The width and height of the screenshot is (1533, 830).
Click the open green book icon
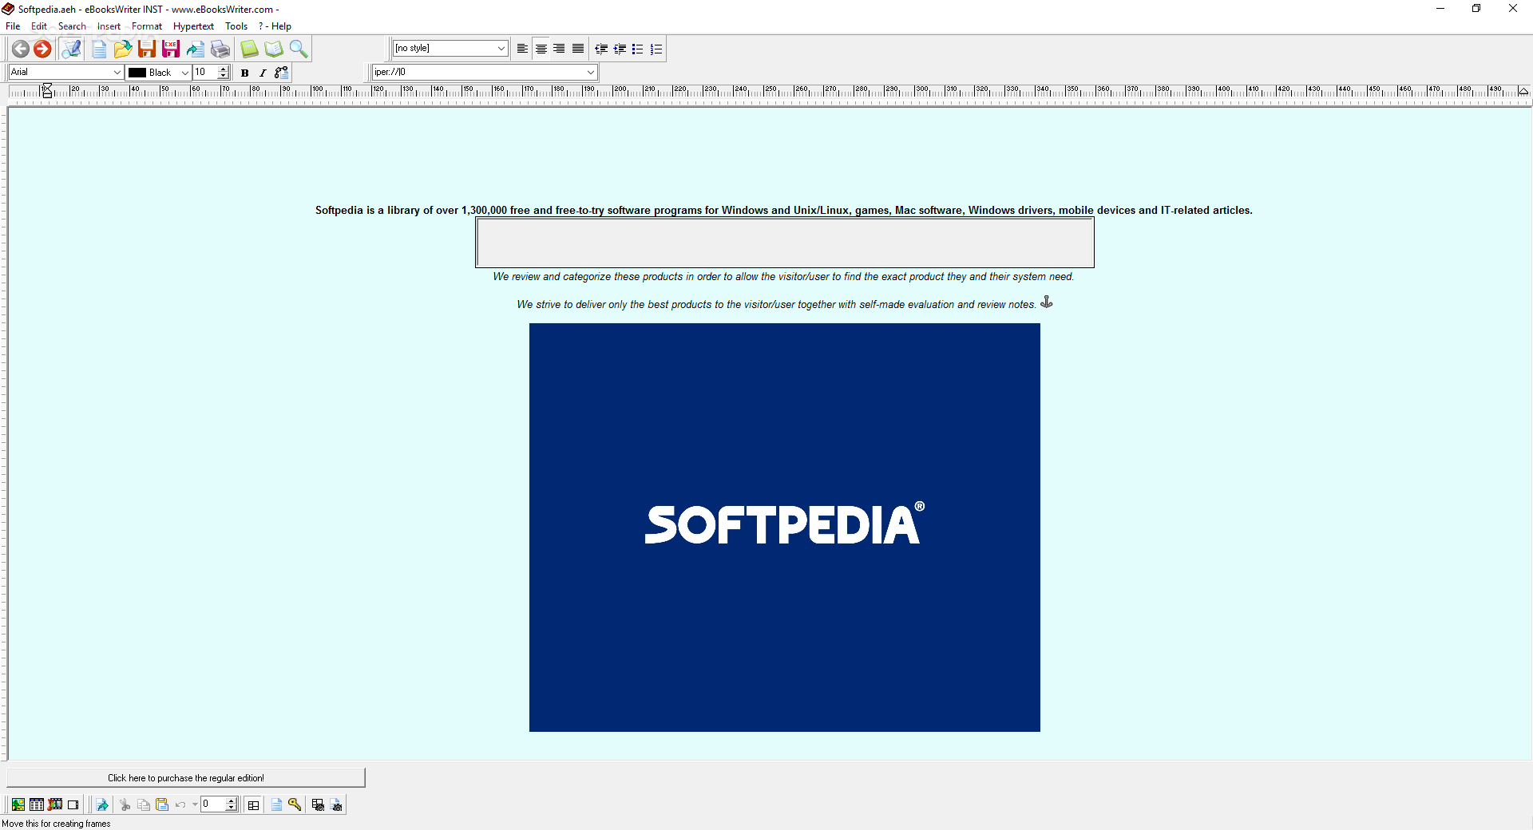[x=274, y=49]
